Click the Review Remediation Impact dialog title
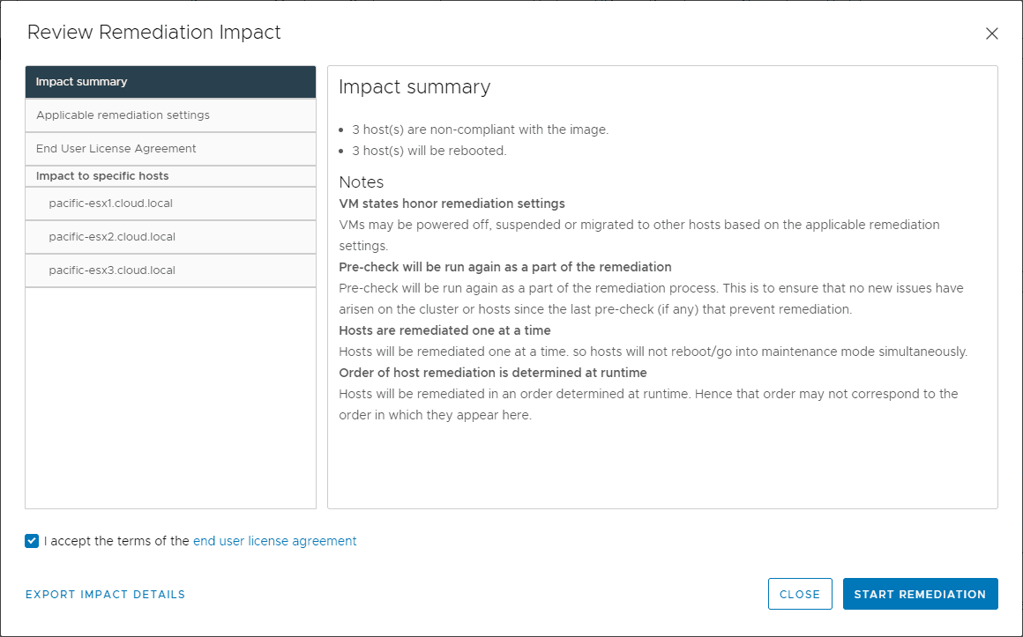 [154, 33]
